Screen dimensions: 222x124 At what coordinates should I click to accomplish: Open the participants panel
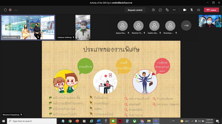click(154, 10)
